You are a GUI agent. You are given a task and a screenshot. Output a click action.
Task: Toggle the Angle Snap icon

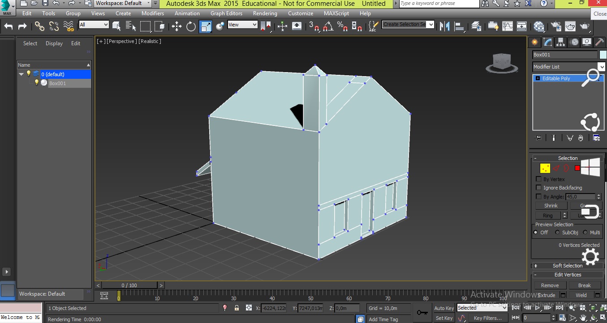pyautogui.click(x=328, y=26)
